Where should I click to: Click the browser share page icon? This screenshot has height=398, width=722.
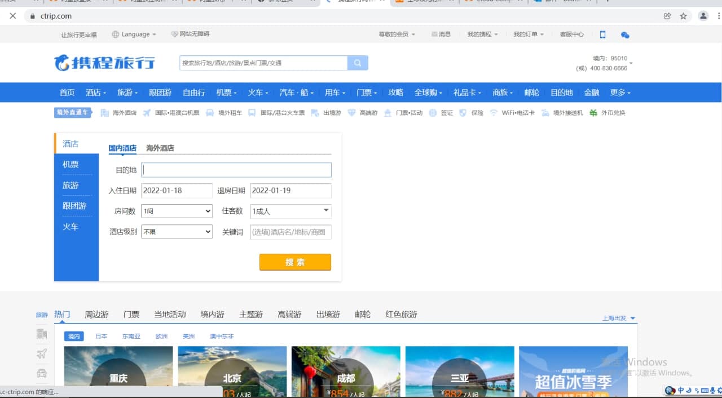(667, 16)
